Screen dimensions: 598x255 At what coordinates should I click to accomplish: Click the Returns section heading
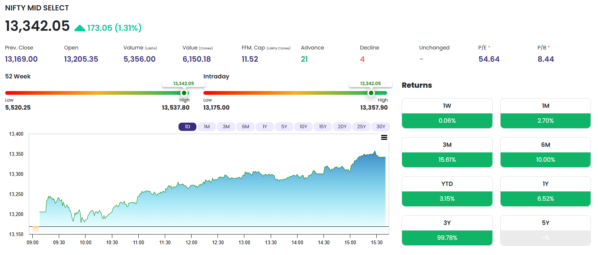click(417, 85)
